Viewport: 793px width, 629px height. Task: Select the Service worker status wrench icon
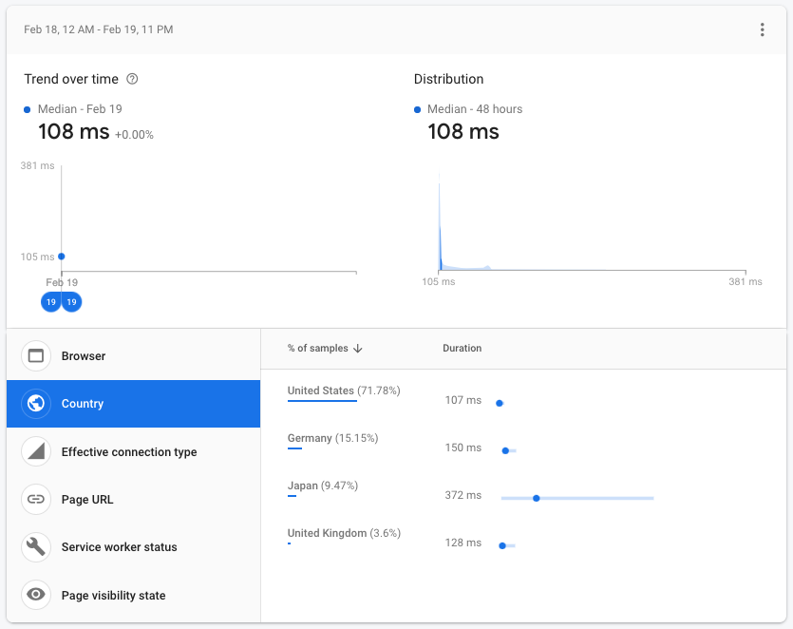[x=35, y=547]
